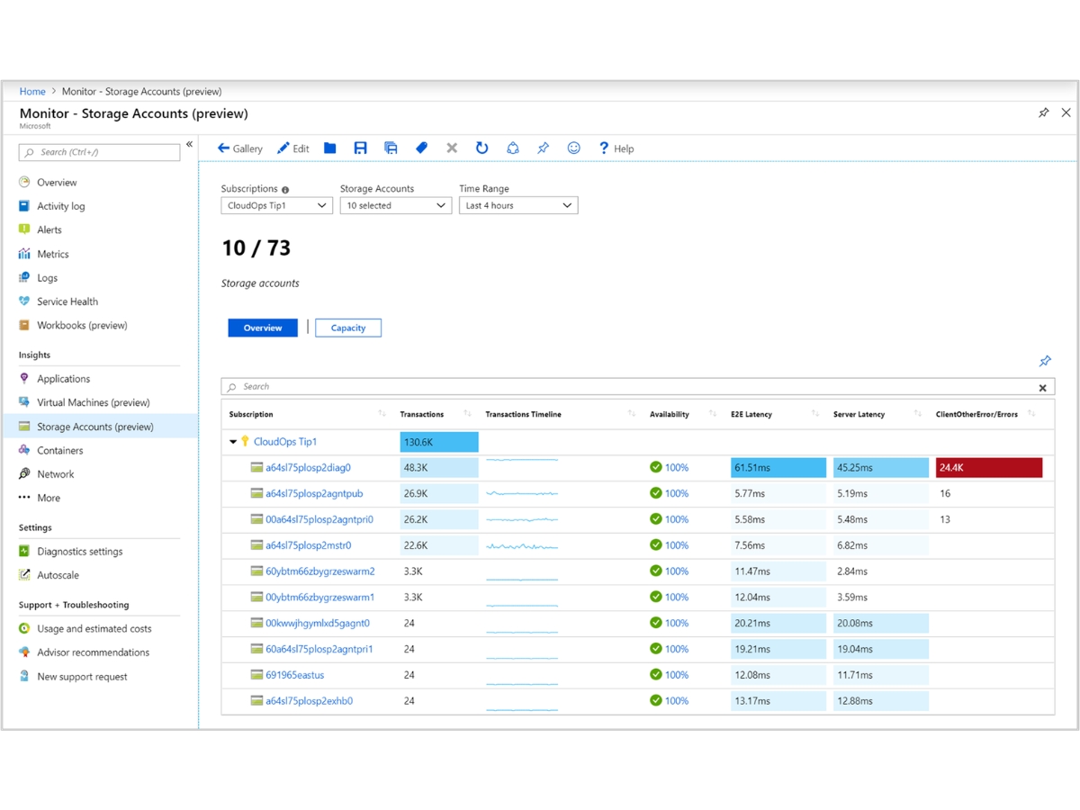Open Metrics in left menu

53,254
